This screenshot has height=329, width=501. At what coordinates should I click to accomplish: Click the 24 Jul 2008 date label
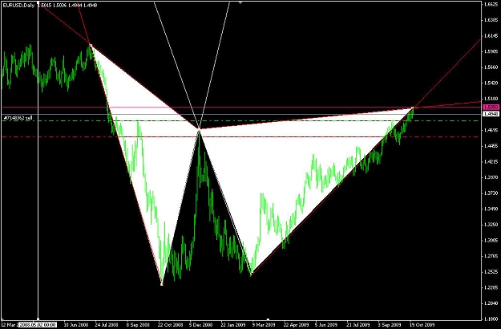click(x=107, y=325)
